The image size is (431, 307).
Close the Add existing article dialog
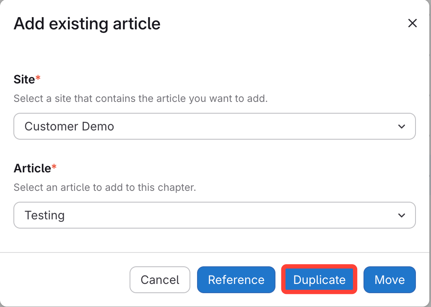point(413,23)
